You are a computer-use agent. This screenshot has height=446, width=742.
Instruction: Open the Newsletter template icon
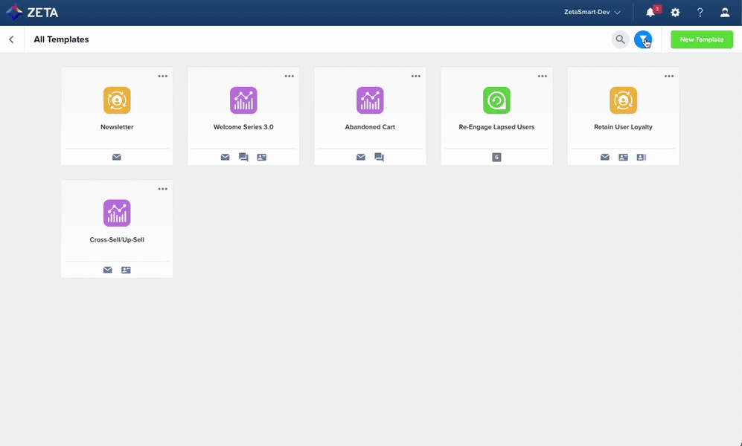click(x=117, y=99)
